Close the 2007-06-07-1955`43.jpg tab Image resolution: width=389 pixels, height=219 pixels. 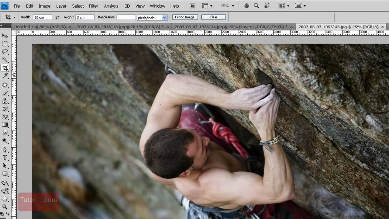[383, 27]
